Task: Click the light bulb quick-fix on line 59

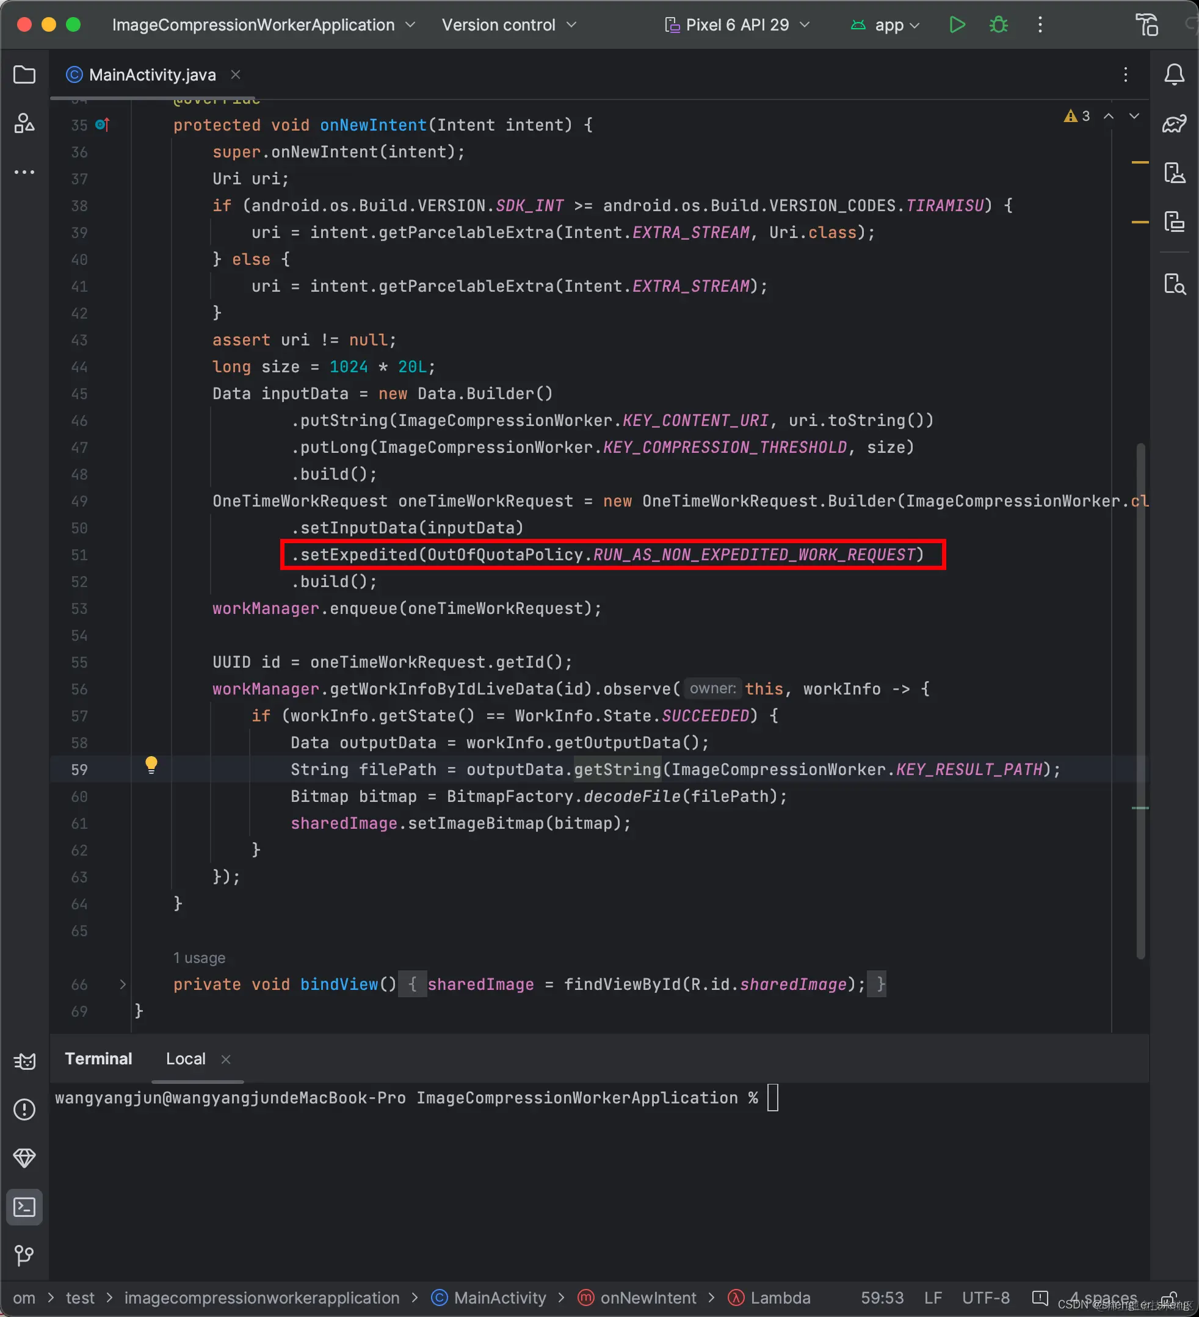Action: (x=151, y=764)
